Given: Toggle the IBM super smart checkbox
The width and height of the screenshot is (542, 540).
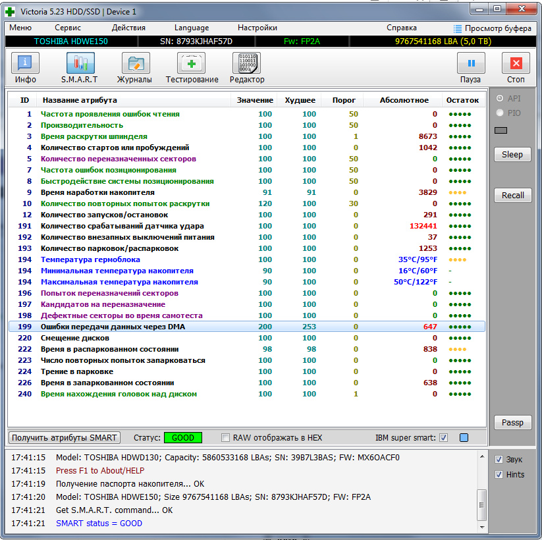Looking at the screenshot, I should point(443,438).
